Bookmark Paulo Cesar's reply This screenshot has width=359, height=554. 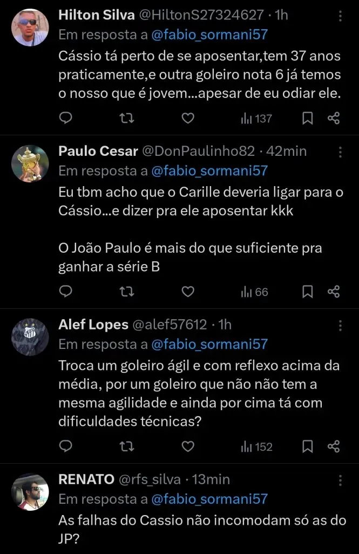click(x=307, y=291)
